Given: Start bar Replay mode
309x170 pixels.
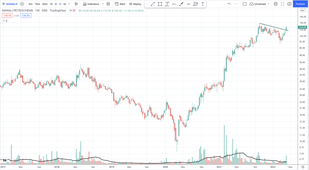Looking at the screenshot, I should pyautogui.click(x=135, y=4).
